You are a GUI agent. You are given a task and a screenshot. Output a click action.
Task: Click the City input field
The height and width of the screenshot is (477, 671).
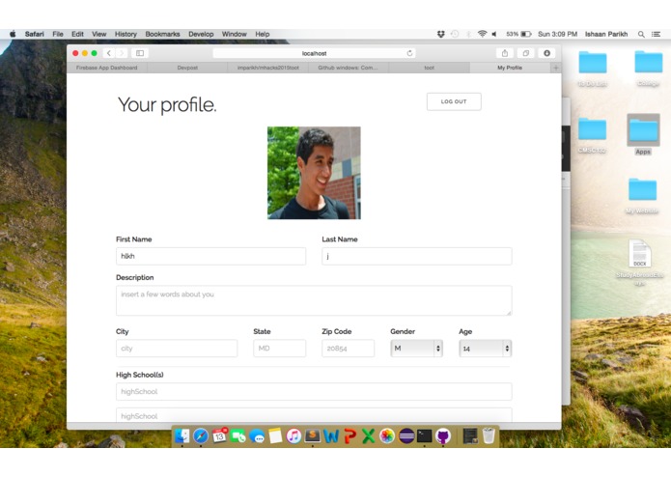[x=177, y=349]
